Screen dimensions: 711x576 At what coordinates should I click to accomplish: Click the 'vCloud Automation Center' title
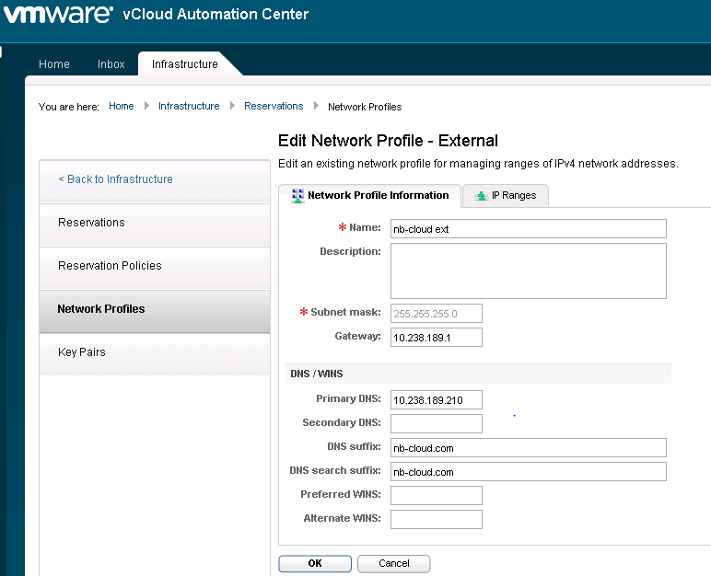coord(216,14)
